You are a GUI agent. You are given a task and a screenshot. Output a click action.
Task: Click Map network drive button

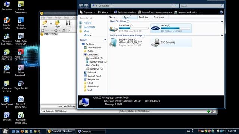point(186,12)
